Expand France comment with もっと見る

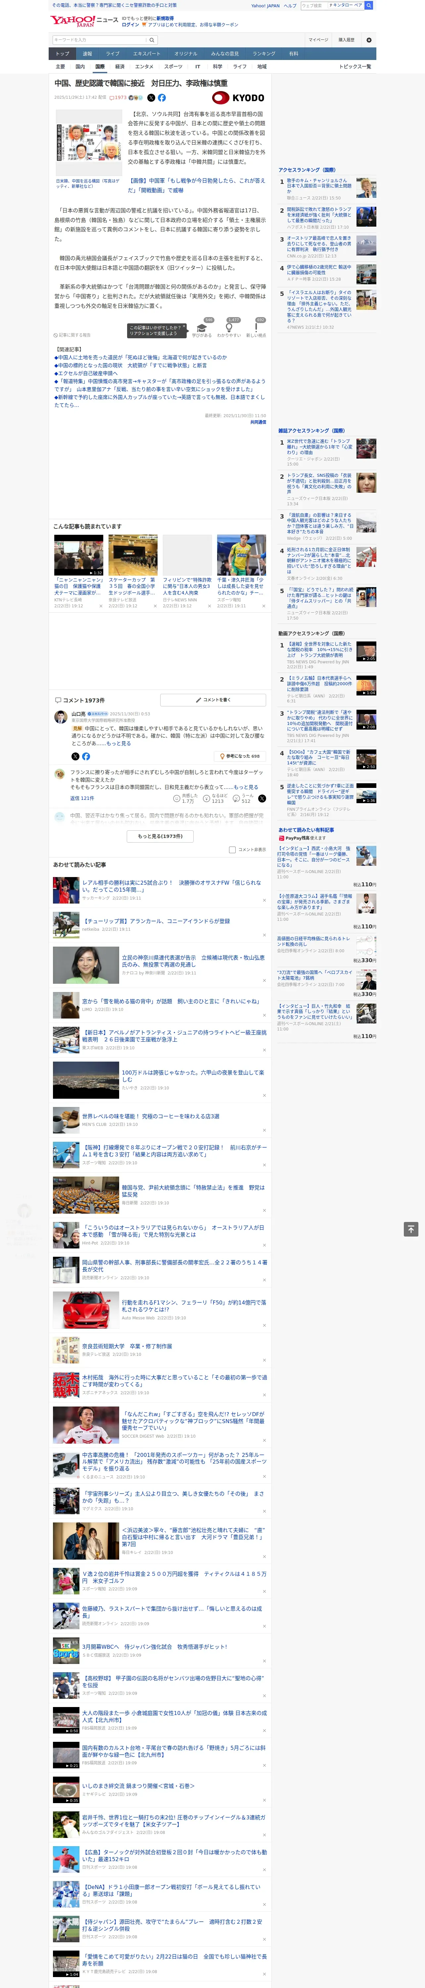coord(246,787)
